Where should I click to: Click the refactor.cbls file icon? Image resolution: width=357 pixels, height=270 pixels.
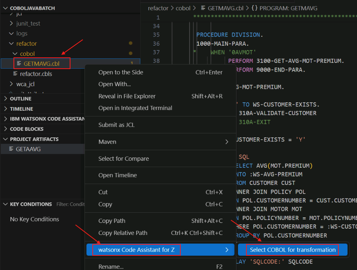click(15, 73)
